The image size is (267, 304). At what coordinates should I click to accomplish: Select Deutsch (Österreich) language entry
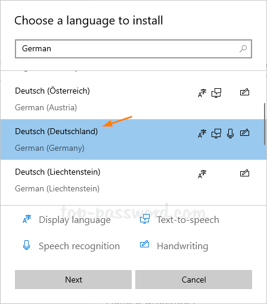[x=133, y=99]
